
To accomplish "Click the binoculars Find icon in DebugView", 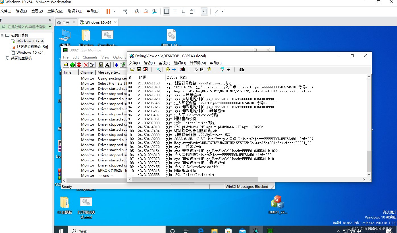I will coord(242,69).
